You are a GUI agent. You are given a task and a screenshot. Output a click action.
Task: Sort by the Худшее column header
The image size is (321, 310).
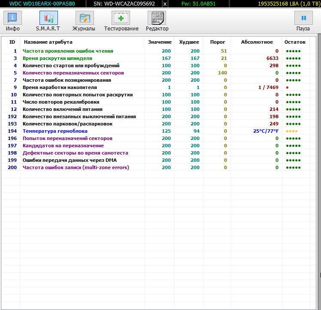coord(189,42)
